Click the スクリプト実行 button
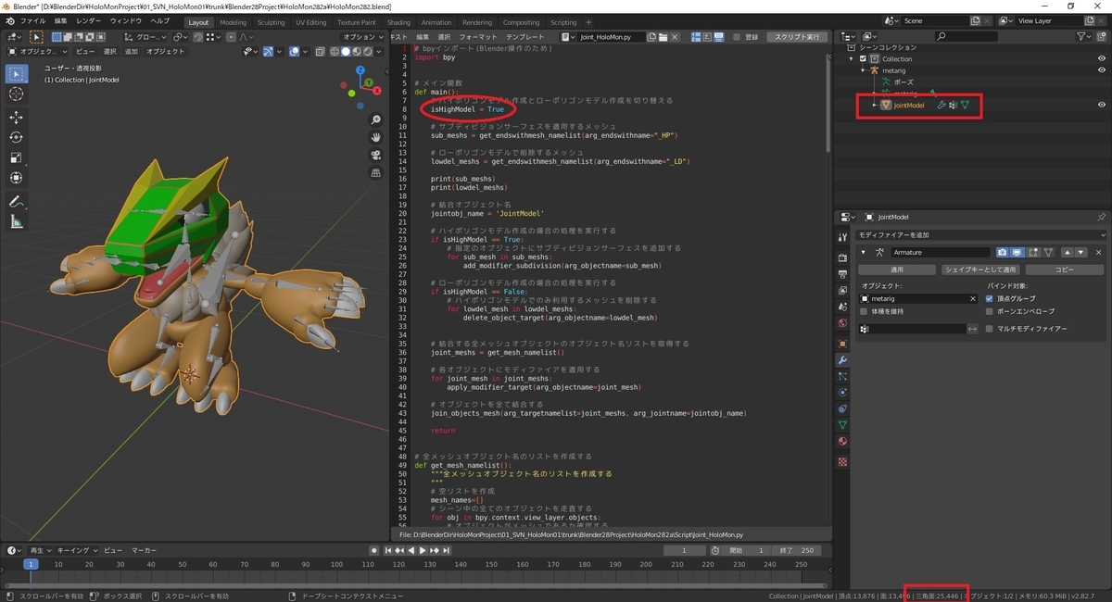The image size is (1112, 602). (x=798, y=37)
